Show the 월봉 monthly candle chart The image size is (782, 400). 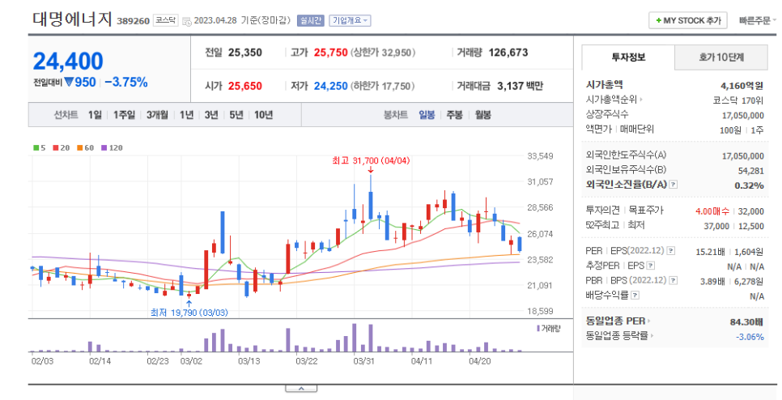click(482, 115)
